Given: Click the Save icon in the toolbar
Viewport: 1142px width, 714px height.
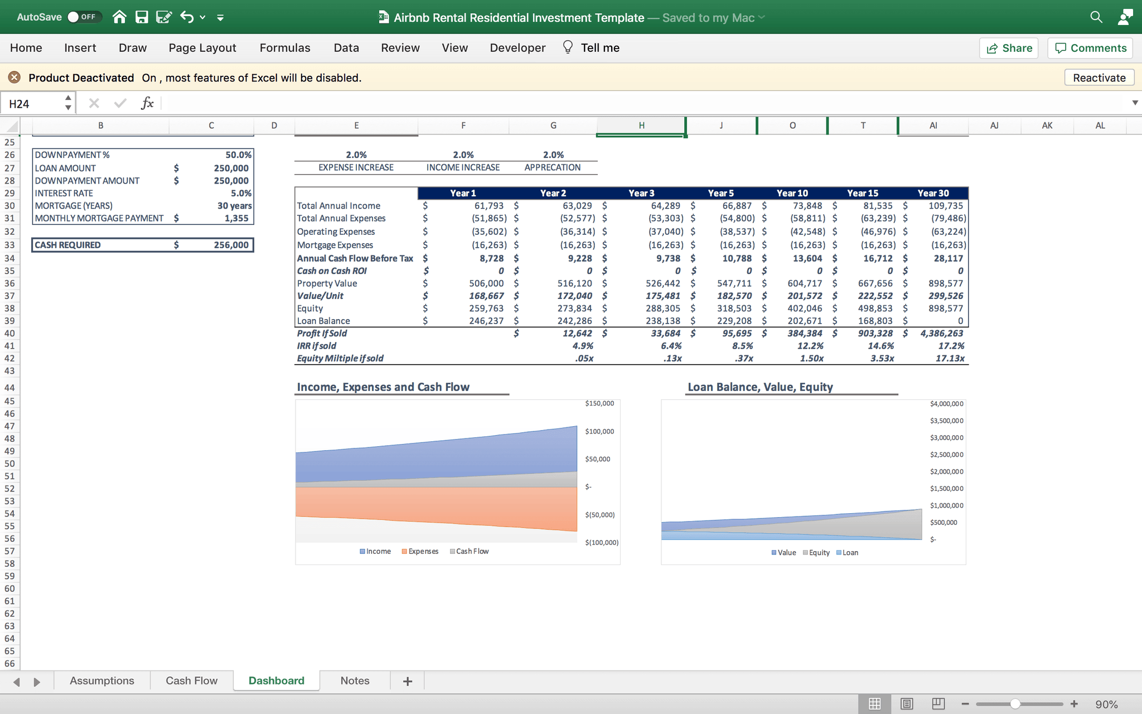Looking at the screenshot, I should click(x=143, y=16).
